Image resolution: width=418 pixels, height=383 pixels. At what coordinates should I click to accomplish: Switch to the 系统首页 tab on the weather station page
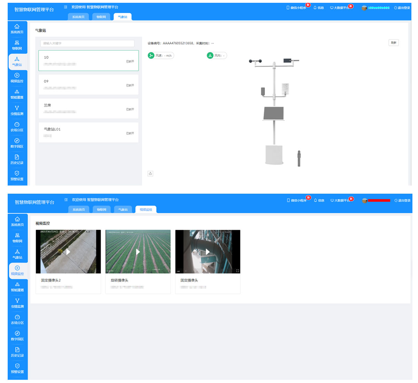coord(78,17)
